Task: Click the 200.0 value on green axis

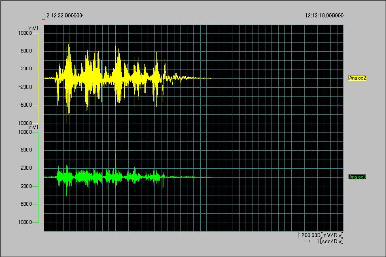Action: pos(26,168)
